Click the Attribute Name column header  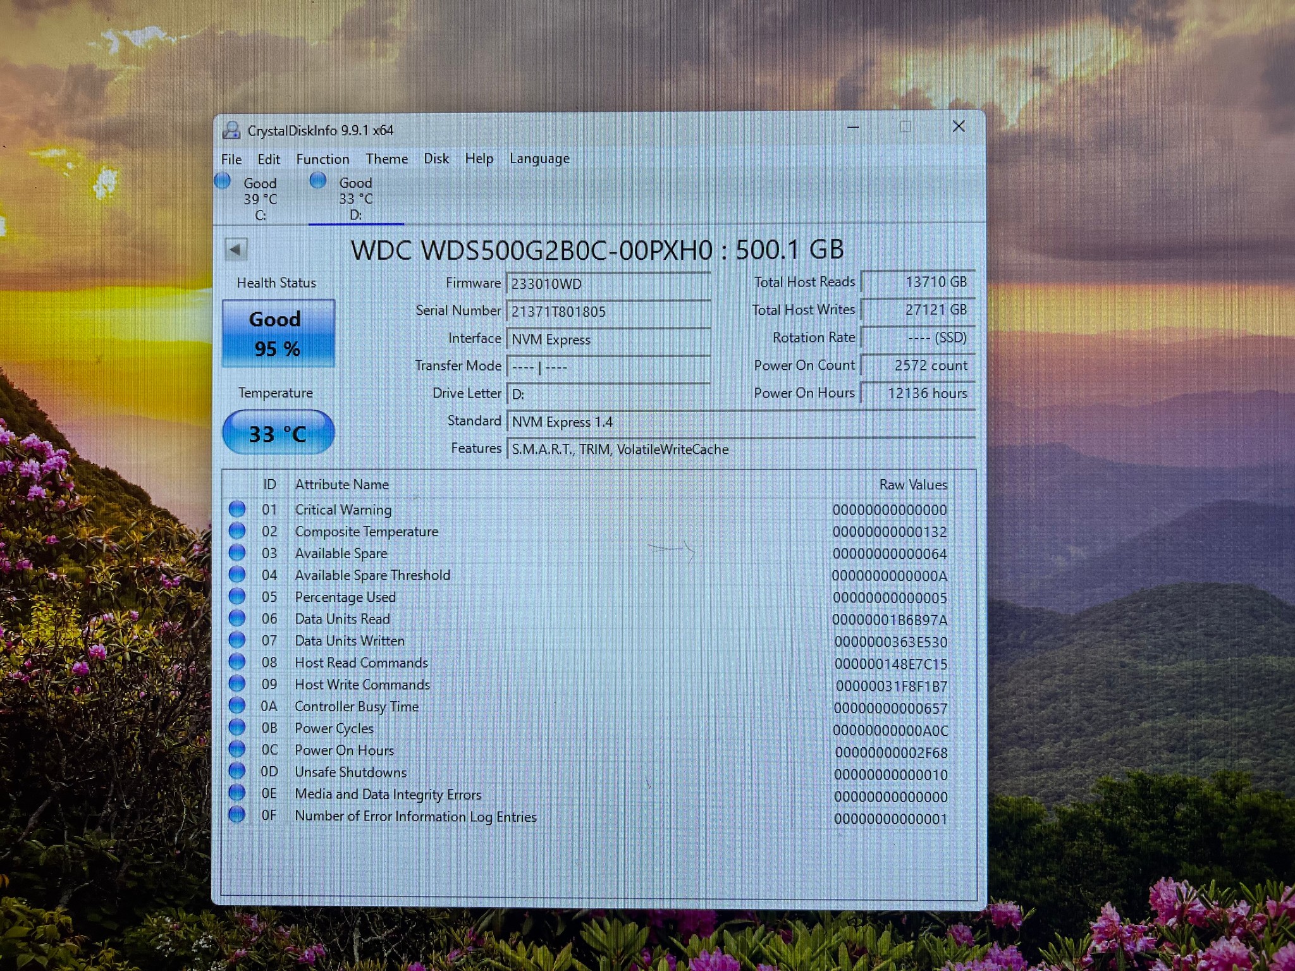click(x=341, y=484)
